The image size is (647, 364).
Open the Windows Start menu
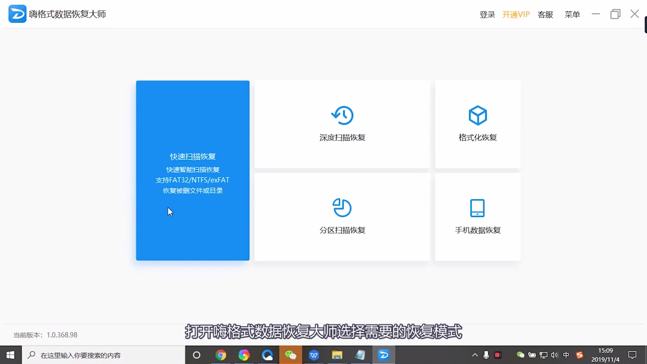(x=10, y=355)
